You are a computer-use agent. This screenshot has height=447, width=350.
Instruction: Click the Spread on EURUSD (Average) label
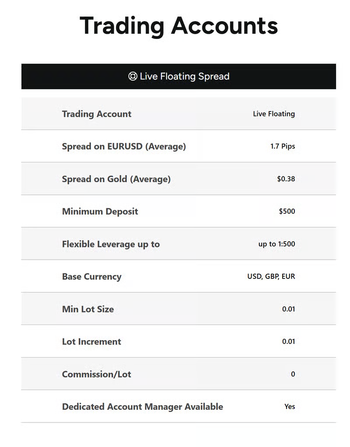tap(124, 146)
